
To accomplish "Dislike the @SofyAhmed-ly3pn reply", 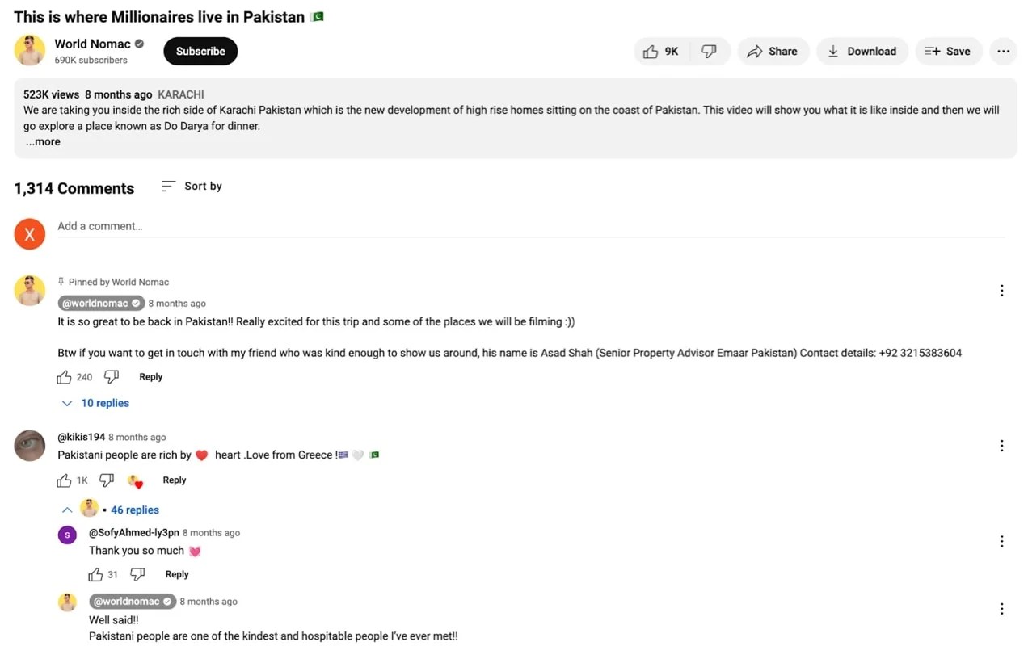I will [137, 575].
